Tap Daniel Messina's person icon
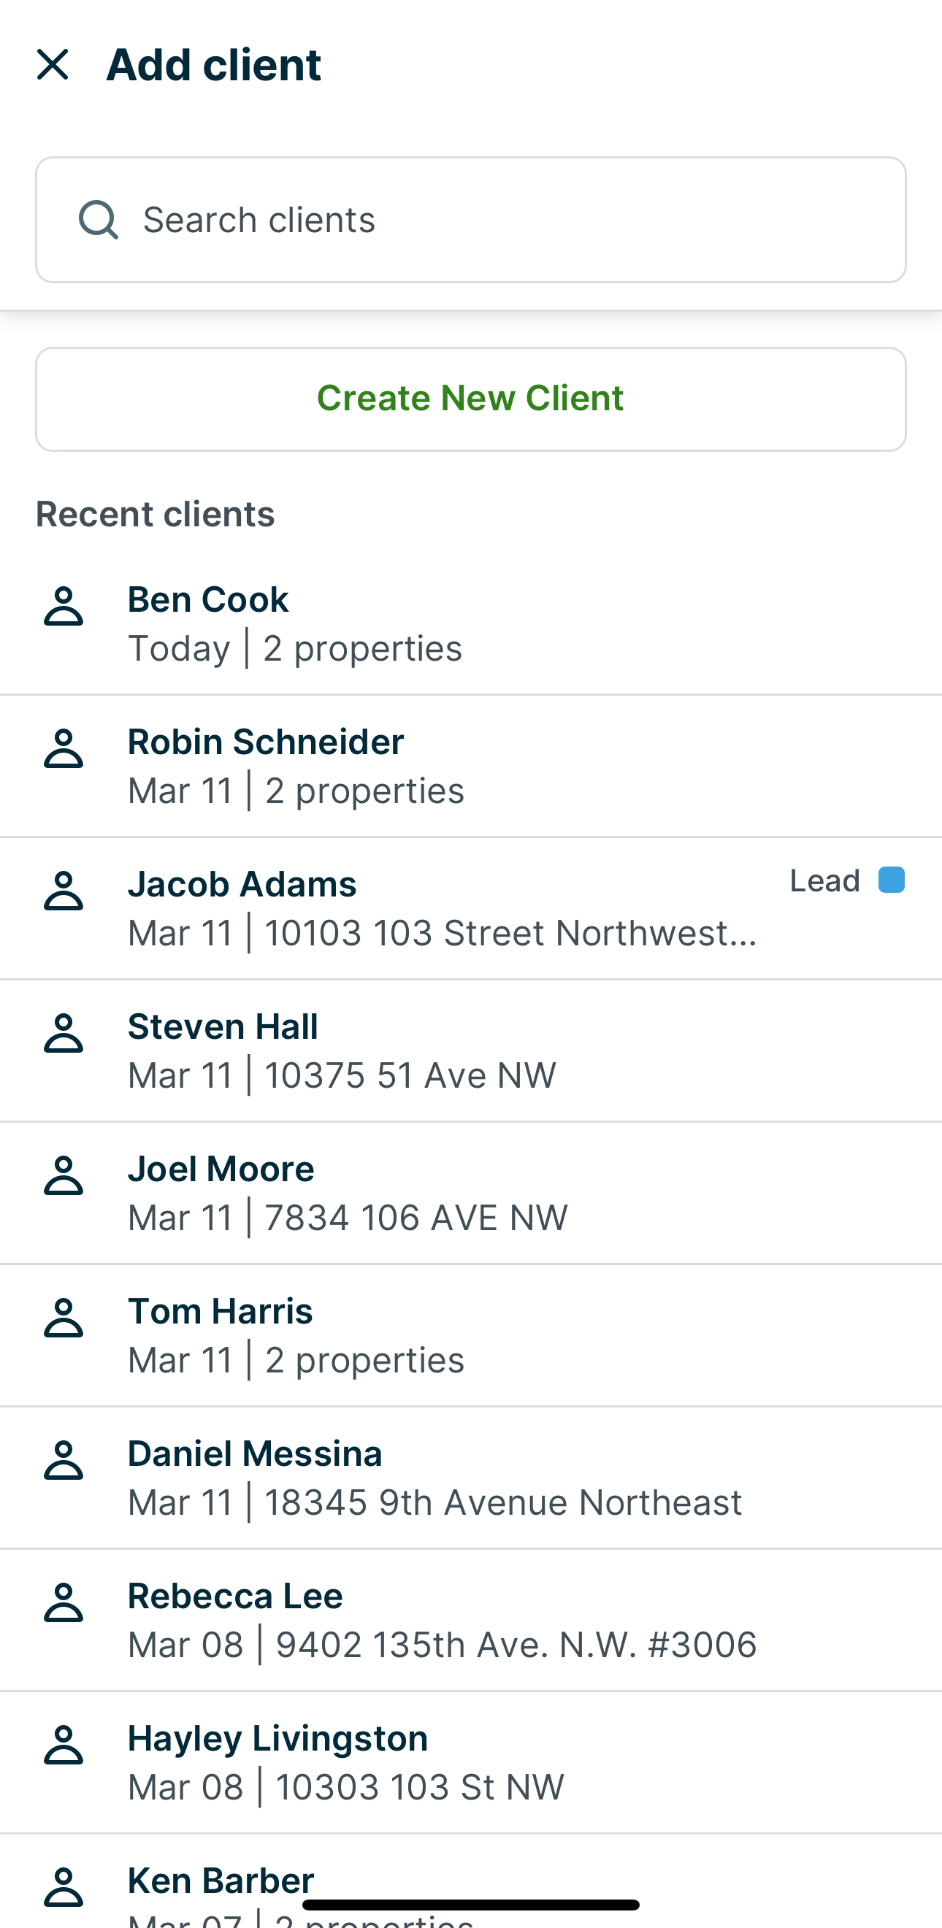The width and height of the screenshot is (942, 1928). [64, 1460]
